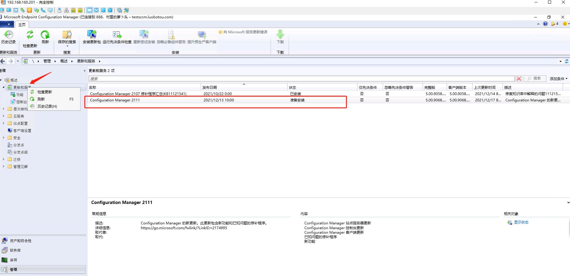570x276 pixels.
Task: Refresh view using address bar refresh icon
Action: (x=567, y=61)
